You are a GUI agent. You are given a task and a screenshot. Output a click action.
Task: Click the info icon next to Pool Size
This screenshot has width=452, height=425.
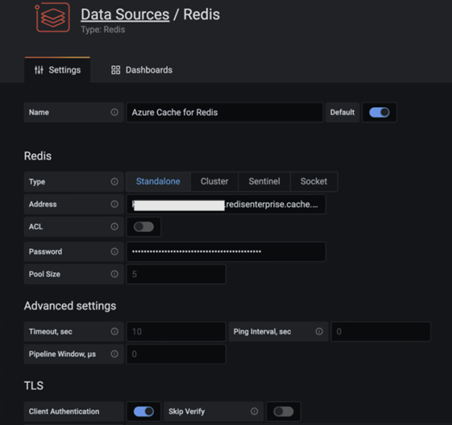[x=114, y=274]
